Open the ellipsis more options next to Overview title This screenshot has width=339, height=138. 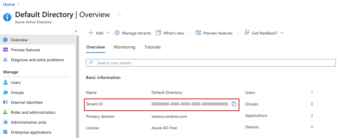(x=120, y=15)
